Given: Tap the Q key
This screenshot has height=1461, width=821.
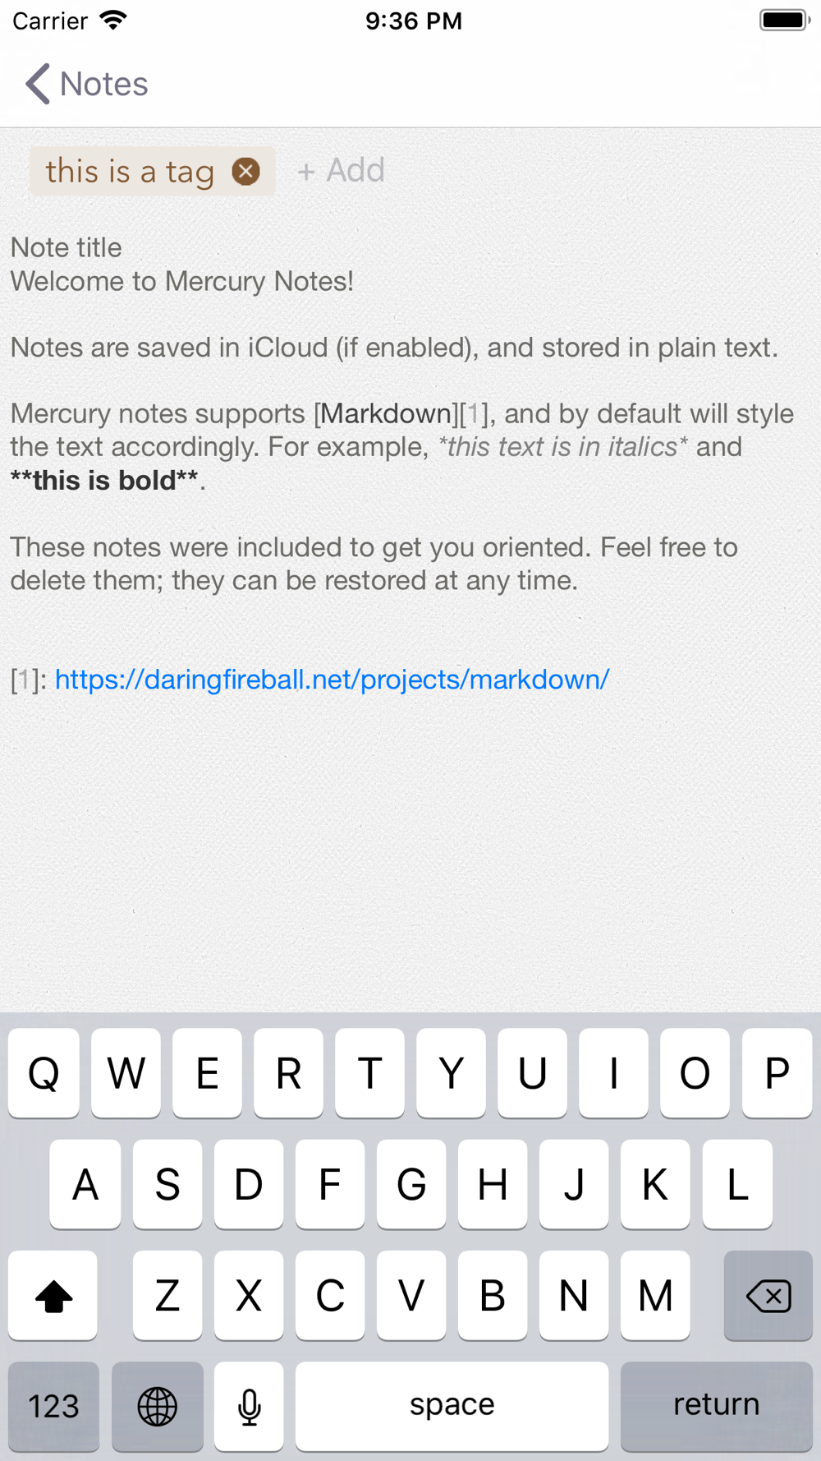Looking at the screenshot, I should [44, 1073].
